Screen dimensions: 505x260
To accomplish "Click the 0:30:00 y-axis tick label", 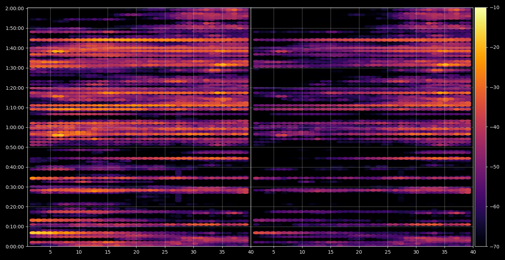I will point(15,187).
